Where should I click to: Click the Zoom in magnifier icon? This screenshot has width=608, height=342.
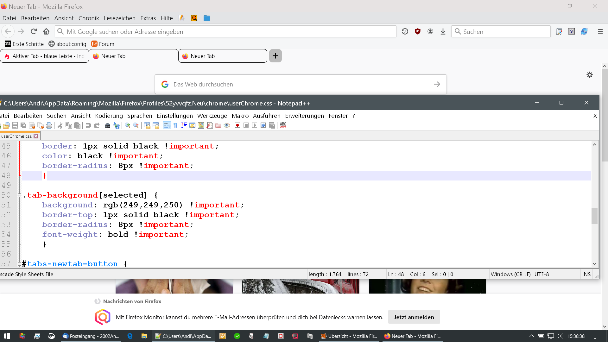[x=127, y=125]
